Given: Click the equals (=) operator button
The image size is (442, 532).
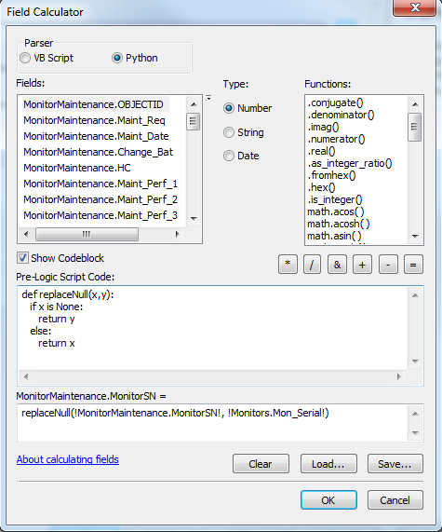Looking at the screenshot, I should [x=413, y=264].
